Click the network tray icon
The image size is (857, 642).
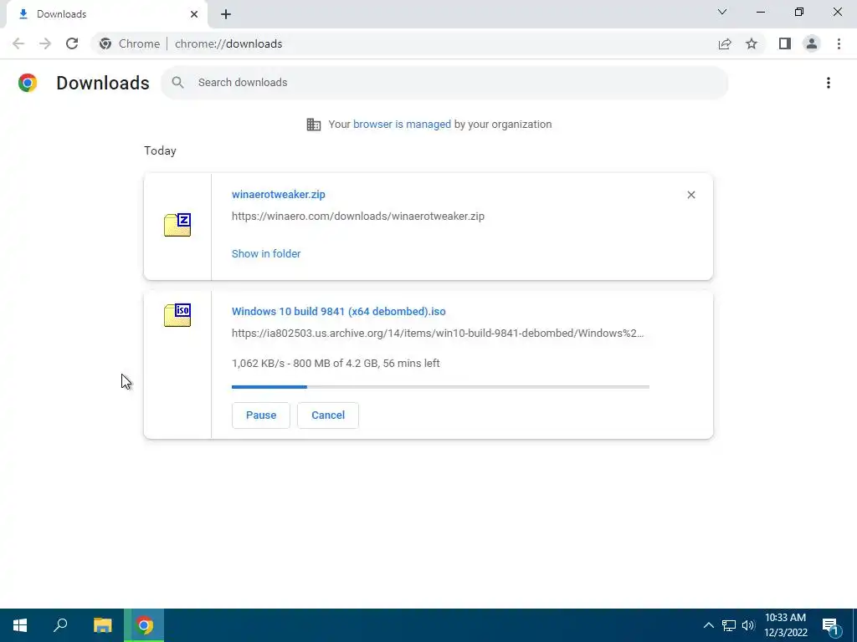729,625
